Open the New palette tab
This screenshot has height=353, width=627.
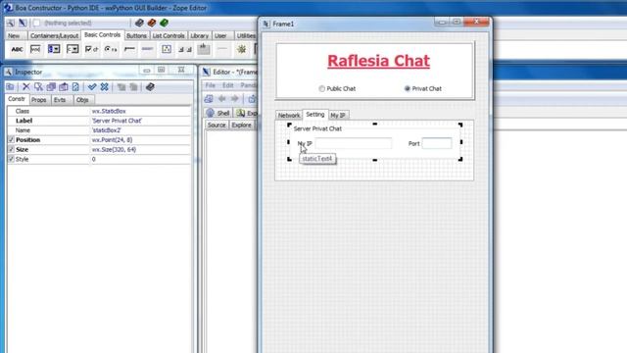[14, 35]
